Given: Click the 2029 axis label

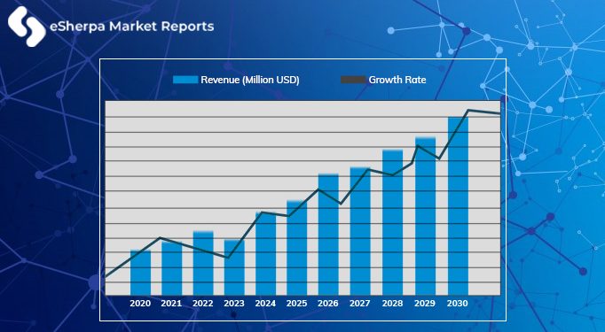Looking at the screenshot, I should click(425, 304).
